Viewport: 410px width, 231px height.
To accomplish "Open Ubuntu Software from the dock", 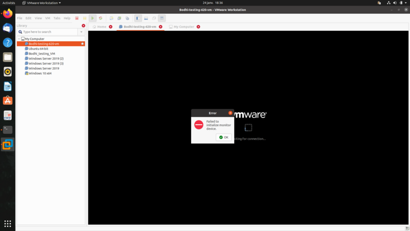I will click(8, 101).
